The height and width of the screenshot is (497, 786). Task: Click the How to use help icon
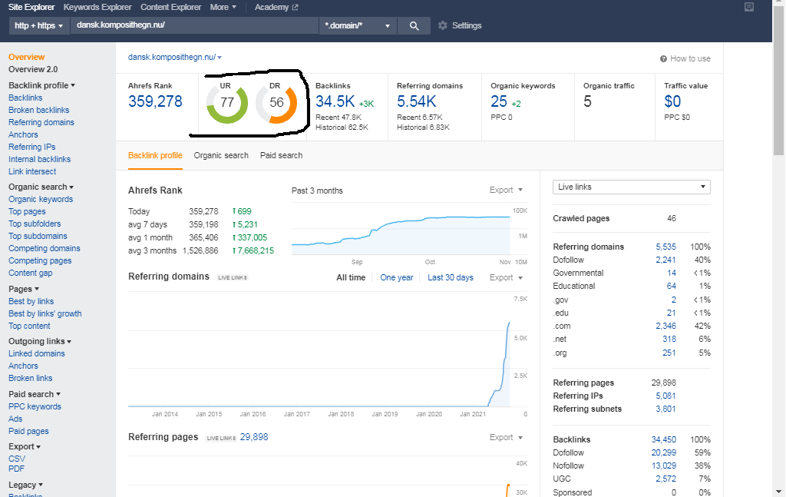pyautogui.click(x=663, y=58)
